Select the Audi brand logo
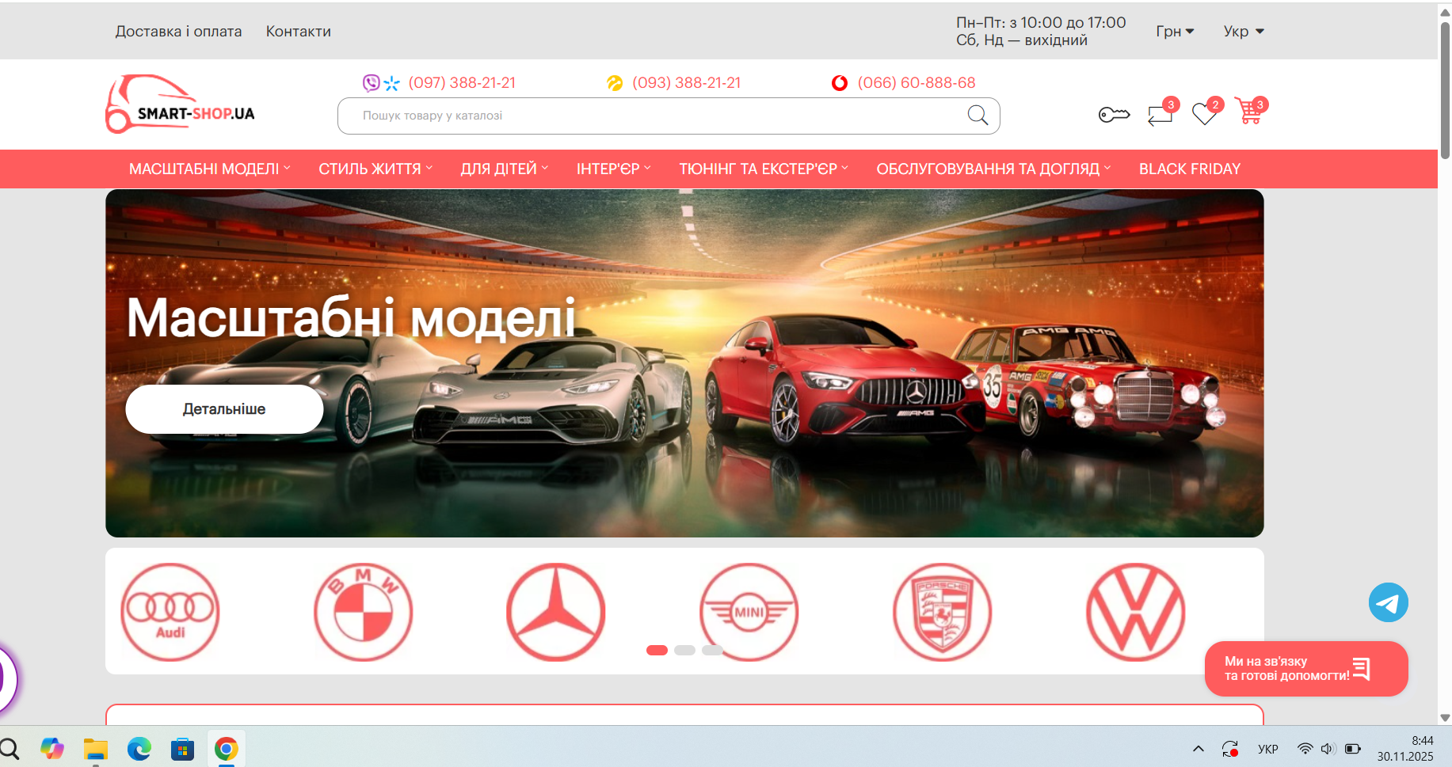 (x=170, y=612)
